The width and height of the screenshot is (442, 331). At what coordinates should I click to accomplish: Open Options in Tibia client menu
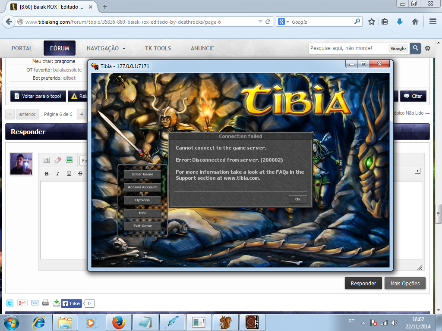click(142, 200)
